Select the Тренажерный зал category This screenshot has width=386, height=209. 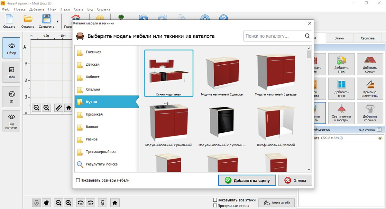tap(107, 152)
